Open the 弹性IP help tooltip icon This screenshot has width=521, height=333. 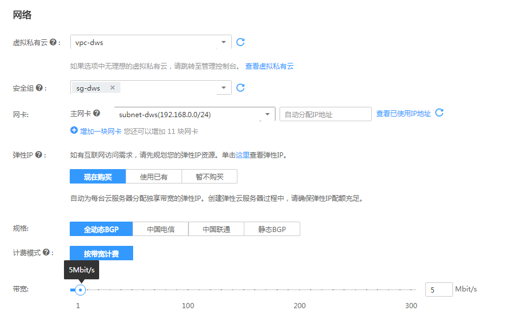[39, 153]
